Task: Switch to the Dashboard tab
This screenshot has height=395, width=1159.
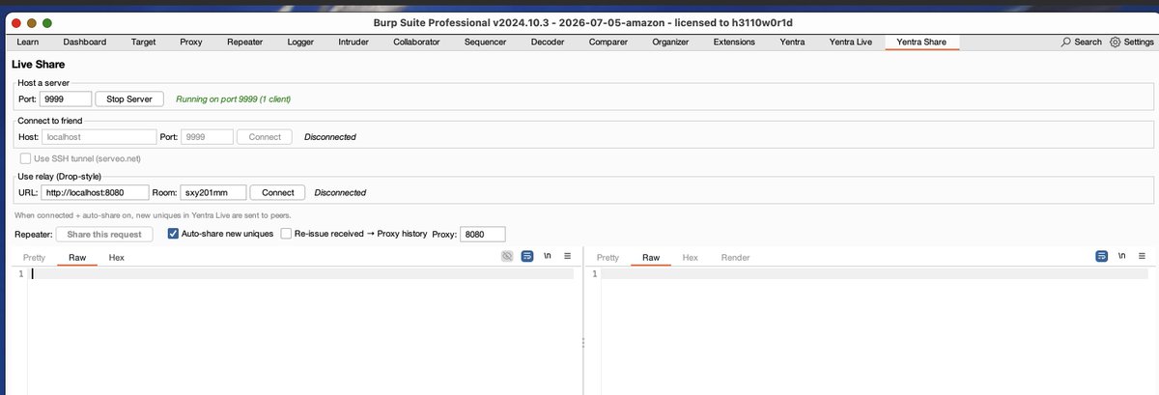Action: (x=85, y=42)
